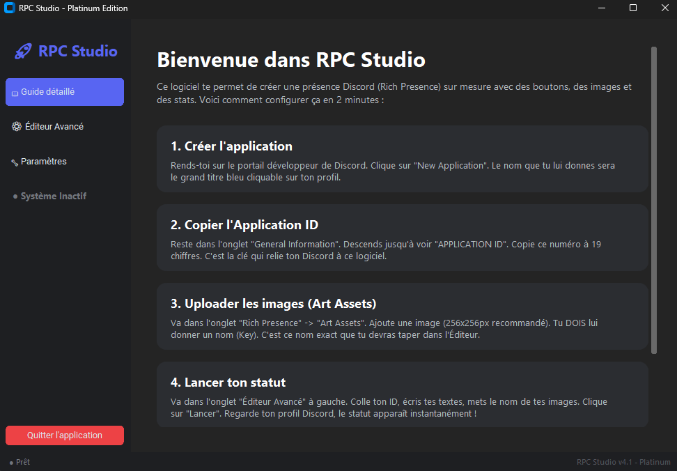Maximize the RPC Studio window
This screenshot has width=677, height=471.
tap(633, 8)
